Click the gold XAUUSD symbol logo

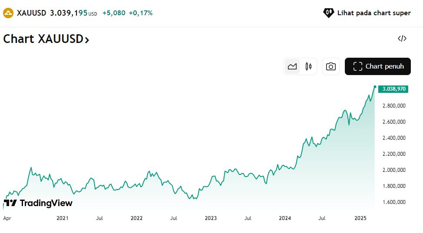tap(8, 13)
